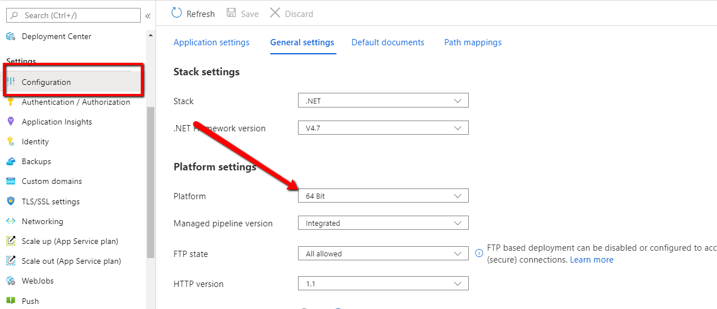Open the Default documents tab
The image size is (717, 309).
tap(388, 42)
